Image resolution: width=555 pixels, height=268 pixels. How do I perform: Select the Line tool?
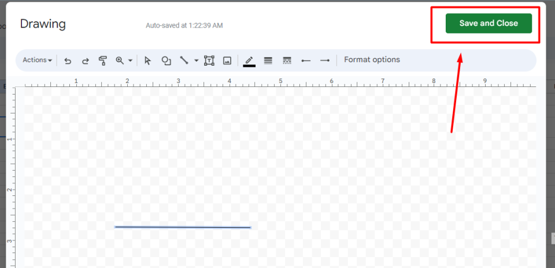[x=184, y=61]
